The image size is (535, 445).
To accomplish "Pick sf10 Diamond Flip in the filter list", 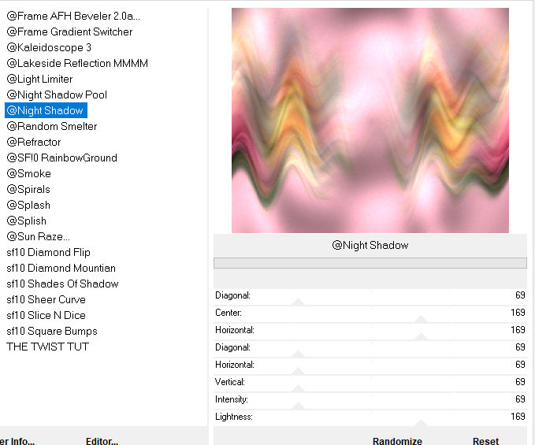I will click(48, 252).
